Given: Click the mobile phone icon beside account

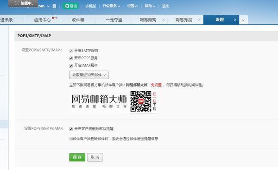Looking at the screenshot, I should pos(54,6).
